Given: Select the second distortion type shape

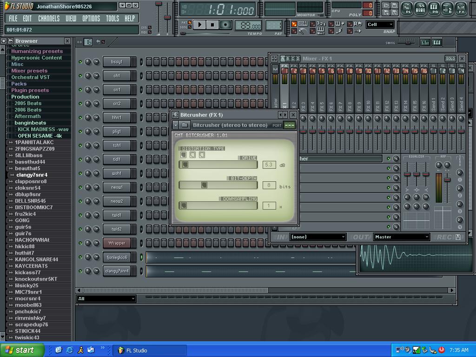Looking at the screenshot, I should coord(193,155).
